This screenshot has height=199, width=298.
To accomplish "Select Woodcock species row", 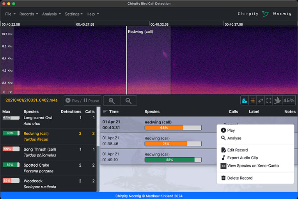I will 49,184.
